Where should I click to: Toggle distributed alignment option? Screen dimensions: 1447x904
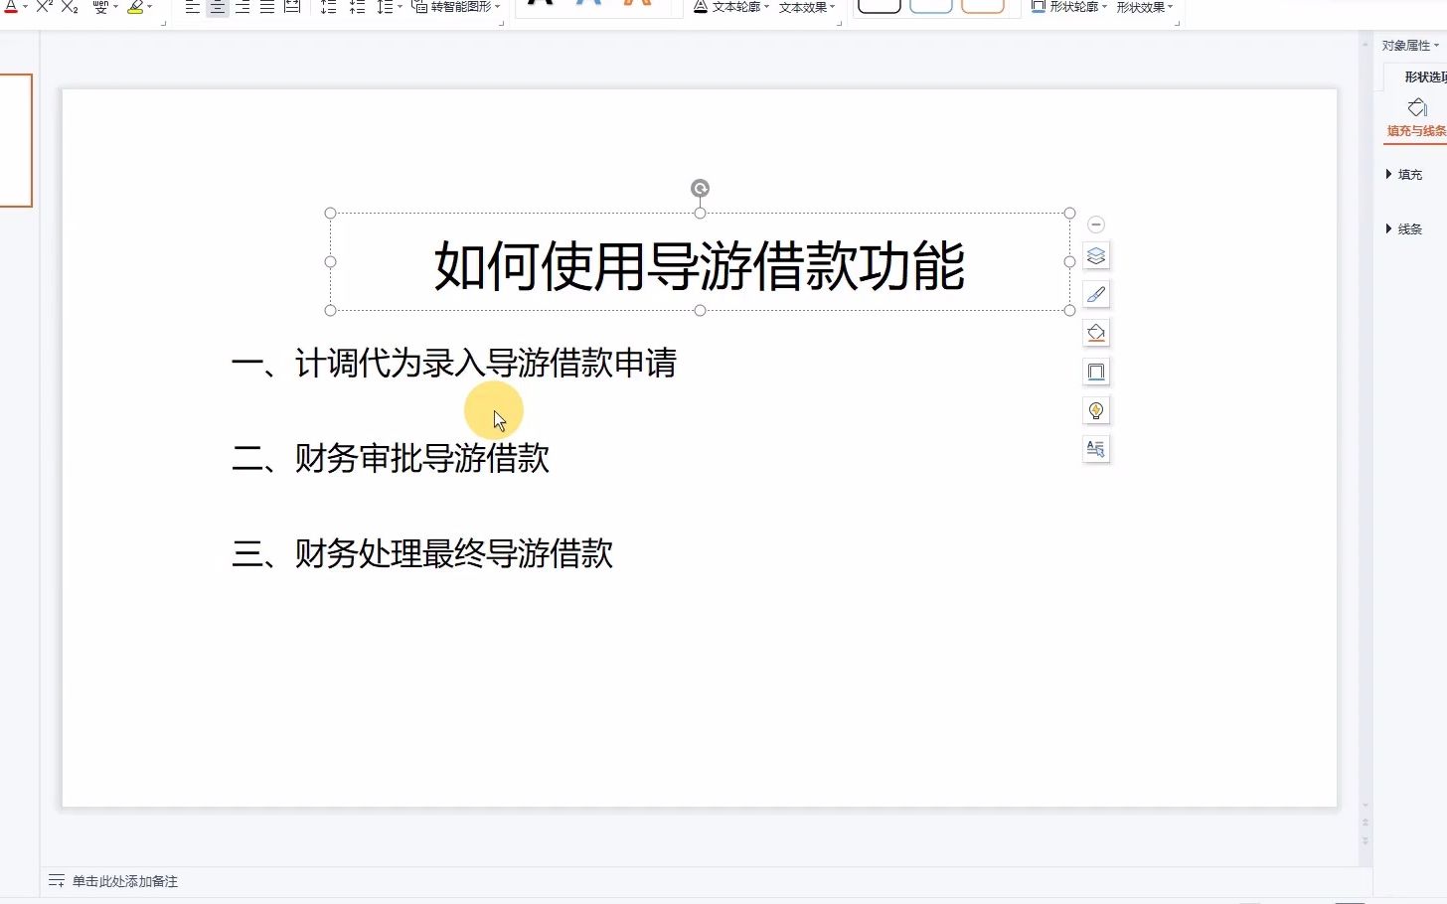pos(290,7)
